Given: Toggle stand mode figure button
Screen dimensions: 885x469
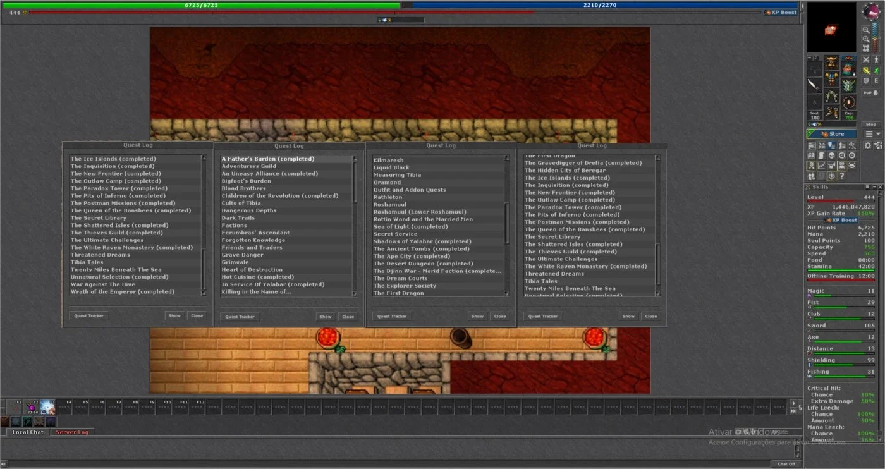Looking at the screenshot, I should (x=876, y=60).
